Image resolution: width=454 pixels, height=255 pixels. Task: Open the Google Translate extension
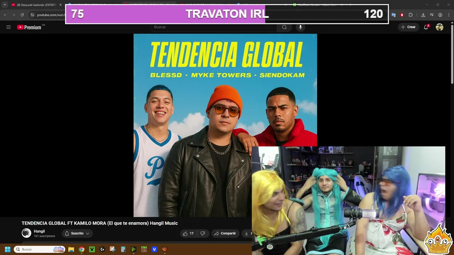pos(393,15)
